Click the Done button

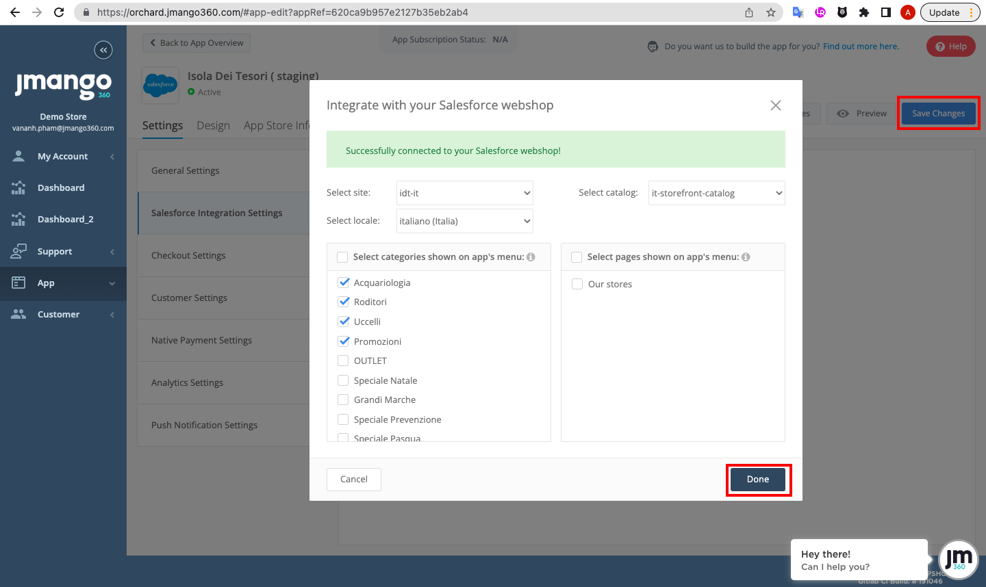pos(757,480)
